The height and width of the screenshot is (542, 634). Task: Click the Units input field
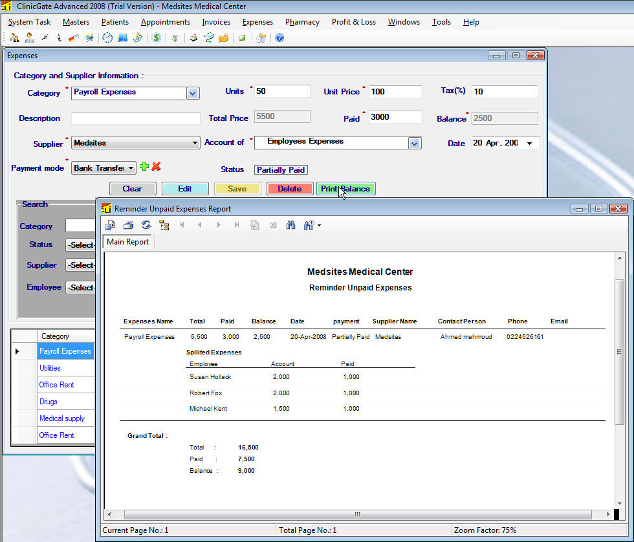click(x=282, y=91)
